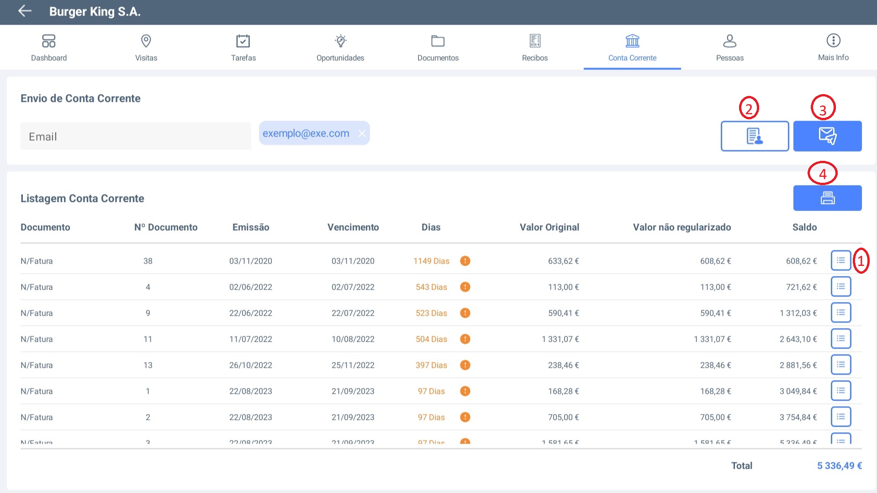View details of invoice number 11

coord(840,339)
